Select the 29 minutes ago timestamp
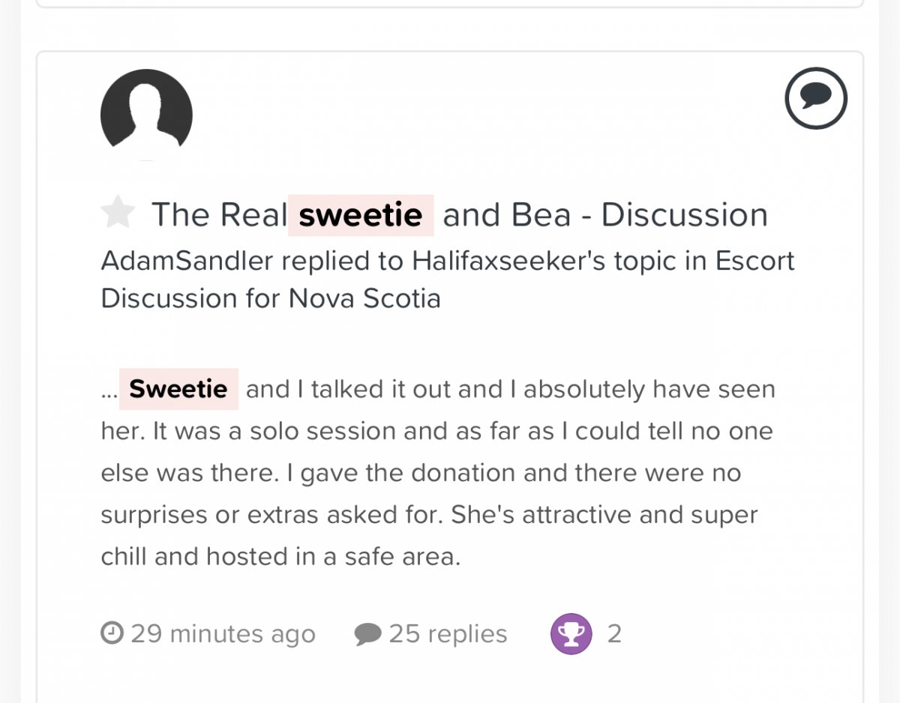Screen dimensions: 900x703 tap(223, 634)
